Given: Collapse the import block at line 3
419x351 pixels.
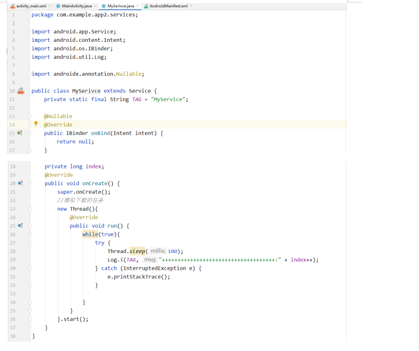Looking at the screenshot, I should point(30,32).
